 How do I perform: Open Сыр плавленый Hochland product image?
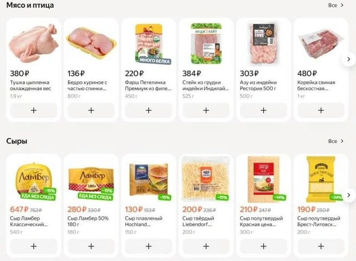pos(148,178)
